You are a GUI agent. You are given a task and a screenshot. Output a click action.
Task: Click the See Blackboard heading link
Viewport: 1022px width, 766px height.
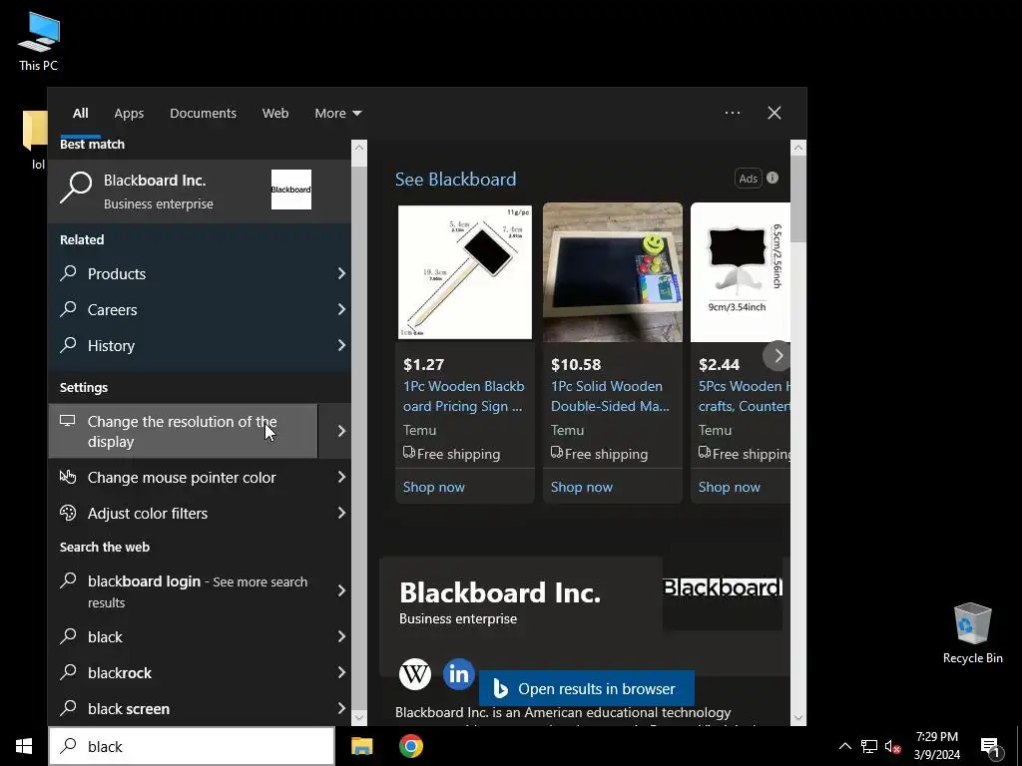(x=455, y=180)
